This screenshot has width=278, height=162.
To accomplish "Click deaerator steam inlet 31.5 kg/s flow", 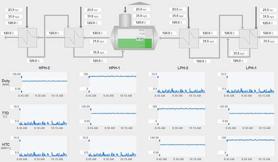I will [142, 16].
